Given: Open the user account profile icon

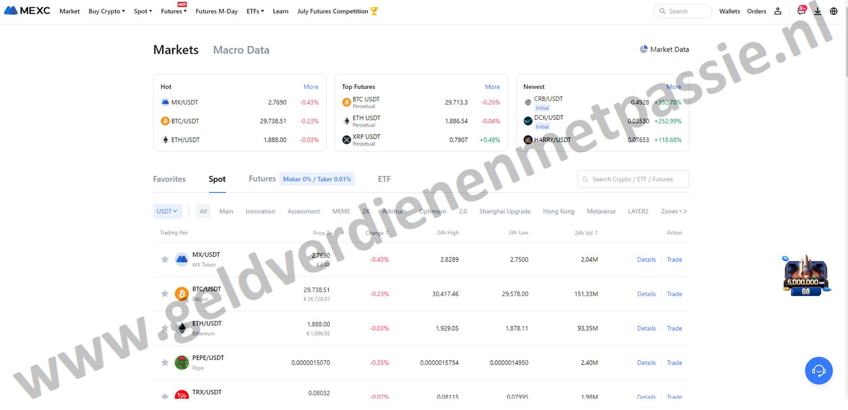Looking at the screenshot, I should pyautogui.click(x=778, y=11).
